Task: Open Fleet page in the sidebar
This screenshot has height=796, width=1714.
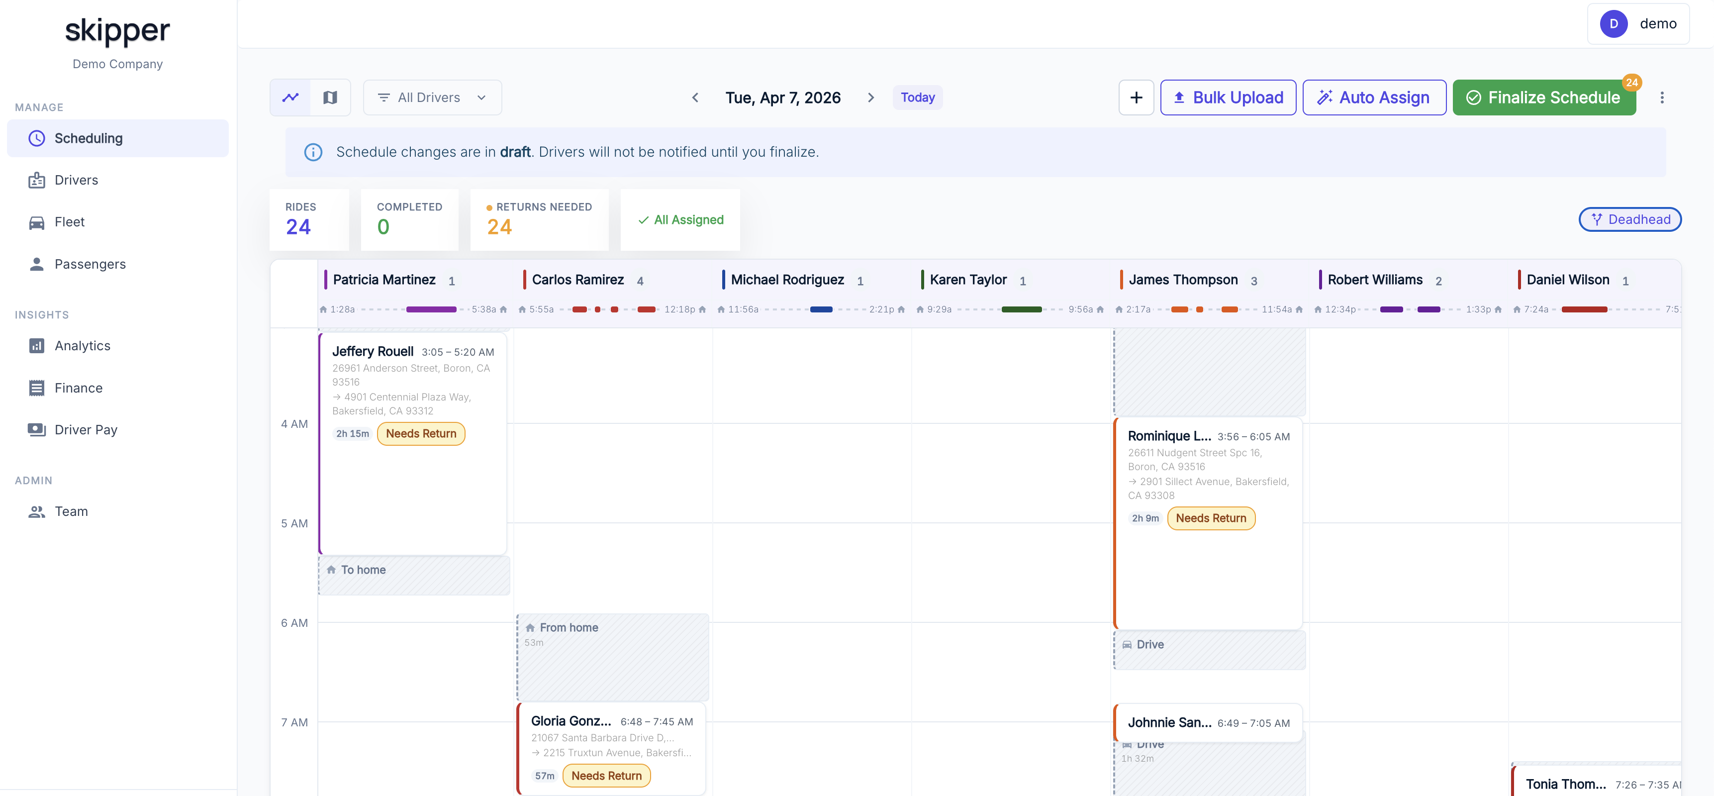Action: 118,222
